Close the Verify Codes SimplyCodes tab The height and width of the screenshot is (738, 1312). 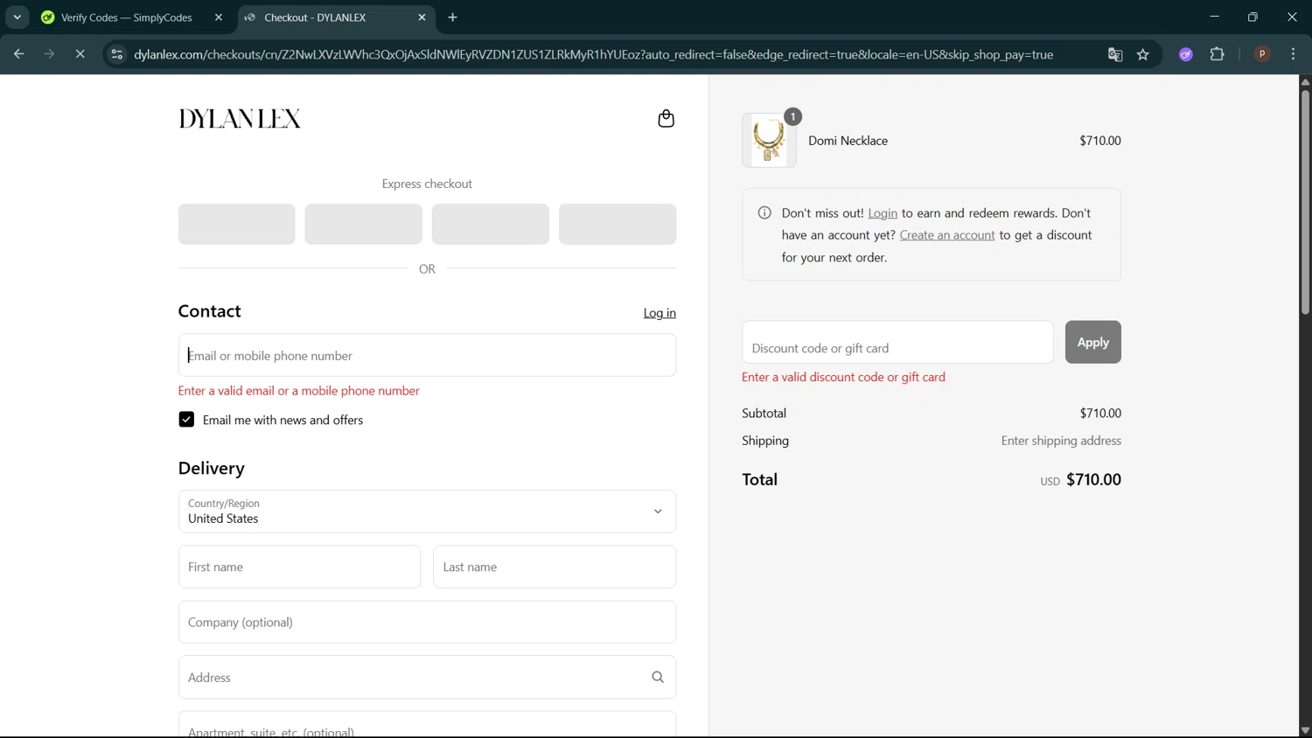click(x=219, y=17)
